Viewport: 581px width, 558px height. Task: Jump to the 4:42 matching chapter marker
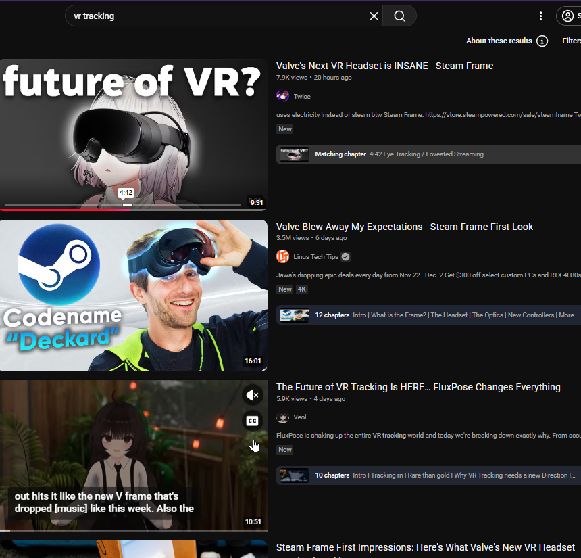coord(126,193)
